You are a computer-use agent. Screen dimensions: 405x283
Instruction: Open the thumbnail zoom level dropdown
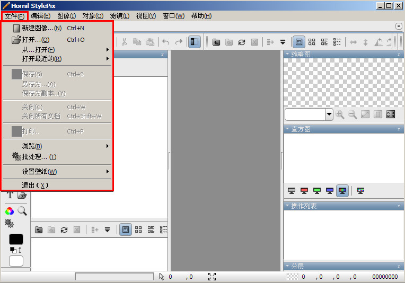[x=329, y=114]
